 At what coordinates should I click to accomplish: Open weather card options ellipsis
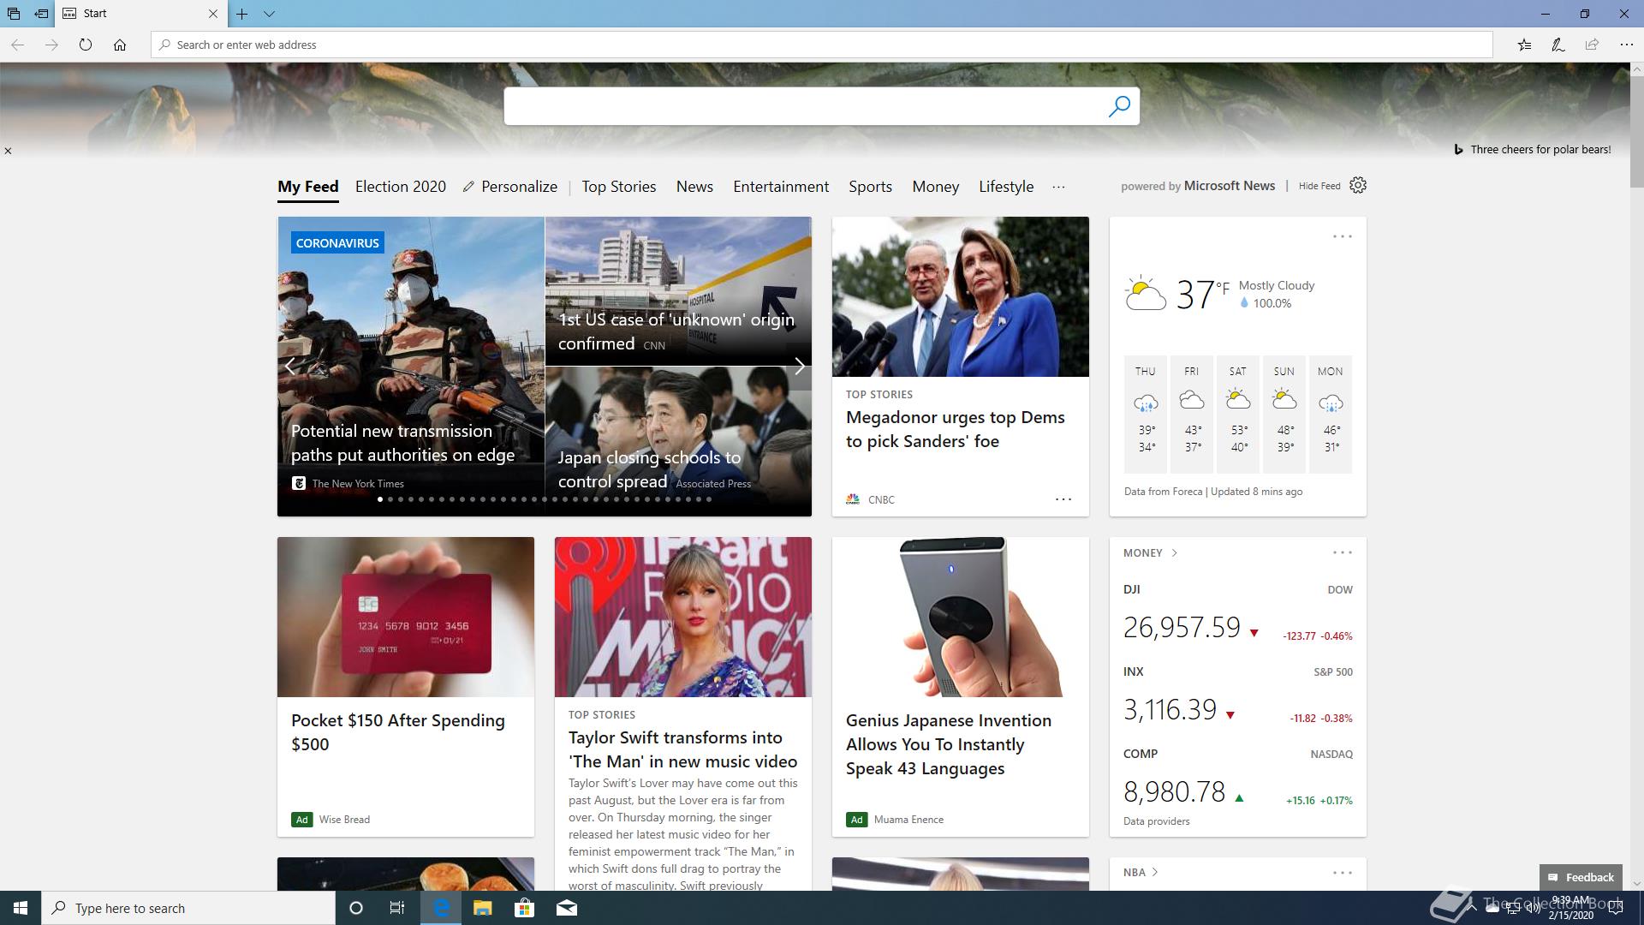(x=1342, y=236)
